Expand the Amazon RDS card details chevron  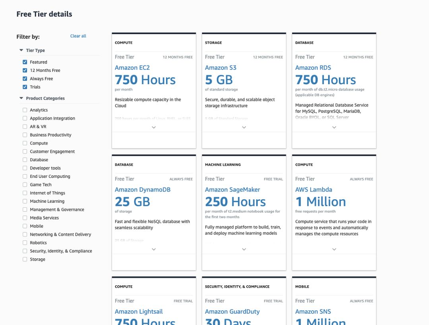pyautogui.click(x=334, y=127)
